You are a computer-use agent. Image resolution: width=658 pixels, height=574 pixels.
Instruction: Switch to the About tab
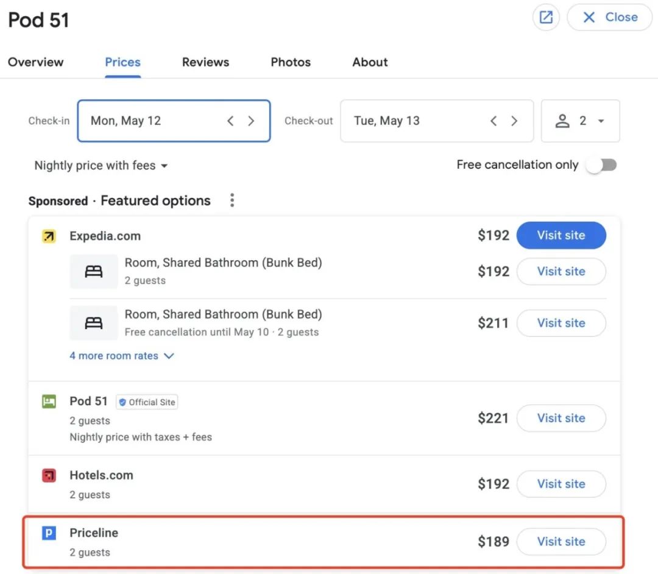click(370, 62)
